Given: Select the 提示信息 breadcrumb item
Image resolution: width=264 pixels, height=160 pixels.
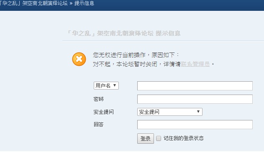Looking at the screenshot, I should [84, 3].
